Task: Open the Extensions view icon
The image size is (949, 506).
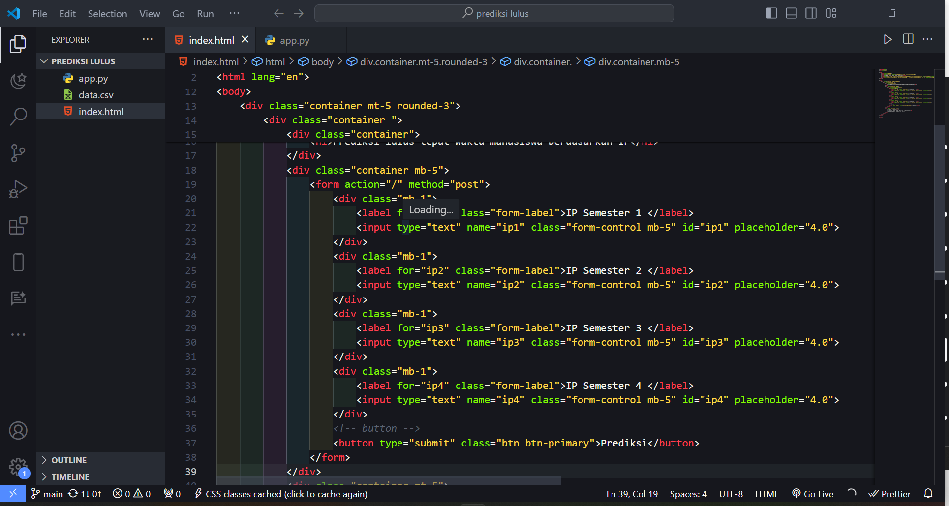Action: coord(18,226)
